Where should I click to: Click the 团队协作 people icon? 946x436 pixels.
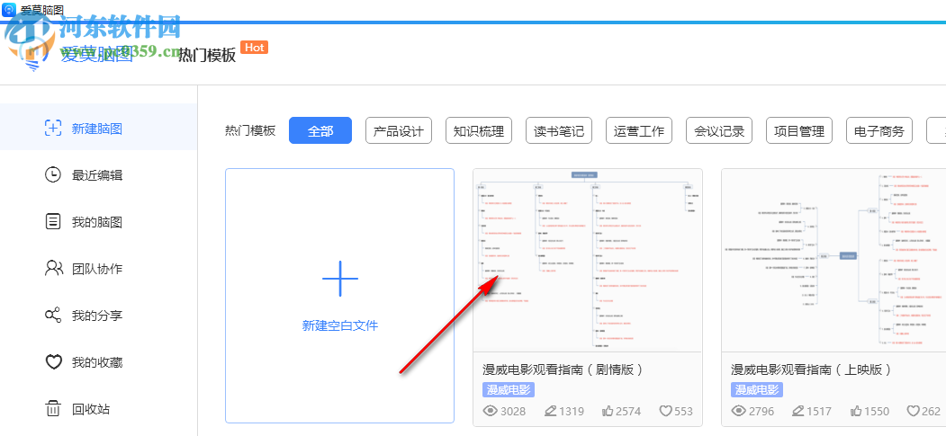pos(54,269)
